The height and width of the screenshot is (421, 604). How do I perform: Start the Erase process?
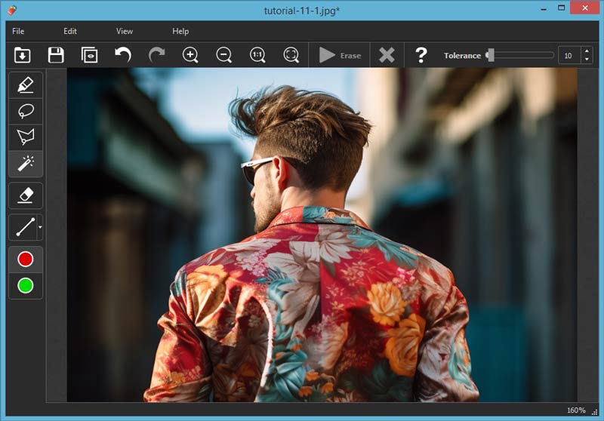pyautogui.click(x=340, y=55)
